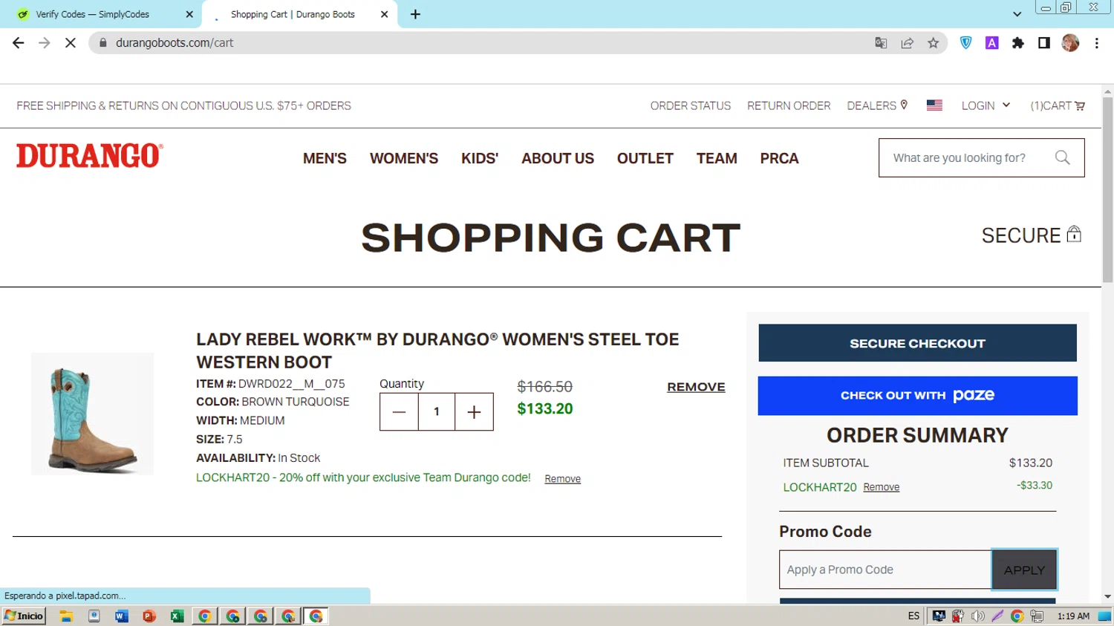Open the Extensions puzzle piece menu
1114x626 pixels.
click(x=1017, y=43)
